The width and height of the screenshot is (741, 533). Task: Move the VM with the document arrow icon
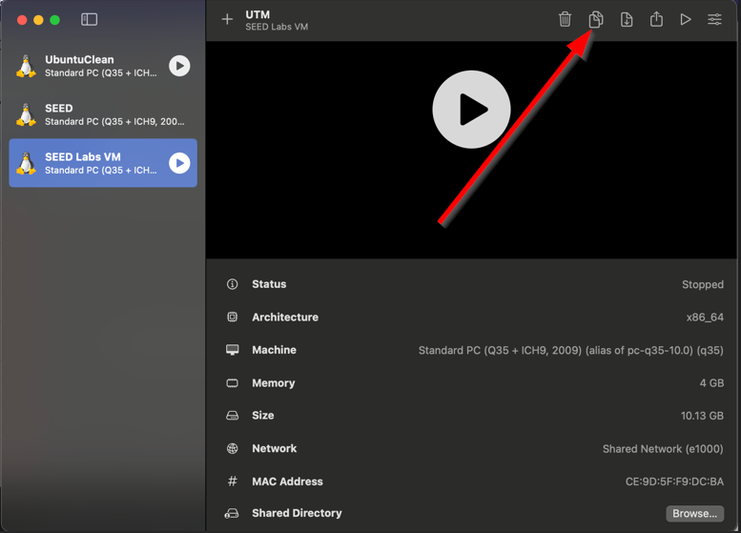(627, 19)
